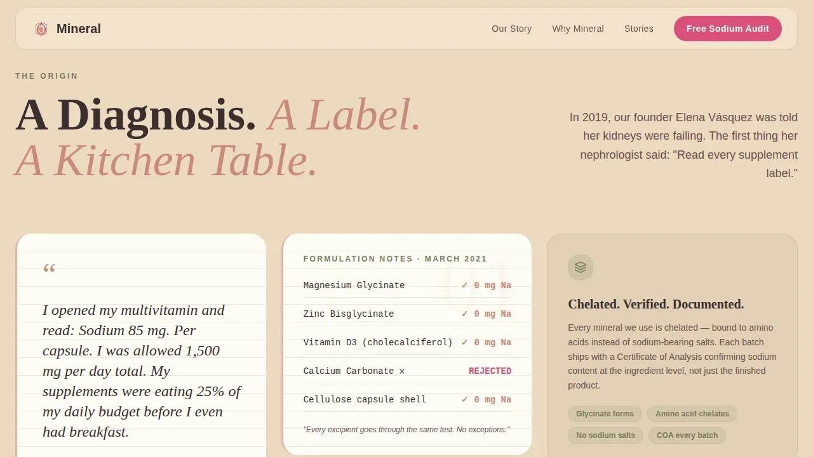Select the COA every batch tag

pyautogui.click(x=687, y=435)
